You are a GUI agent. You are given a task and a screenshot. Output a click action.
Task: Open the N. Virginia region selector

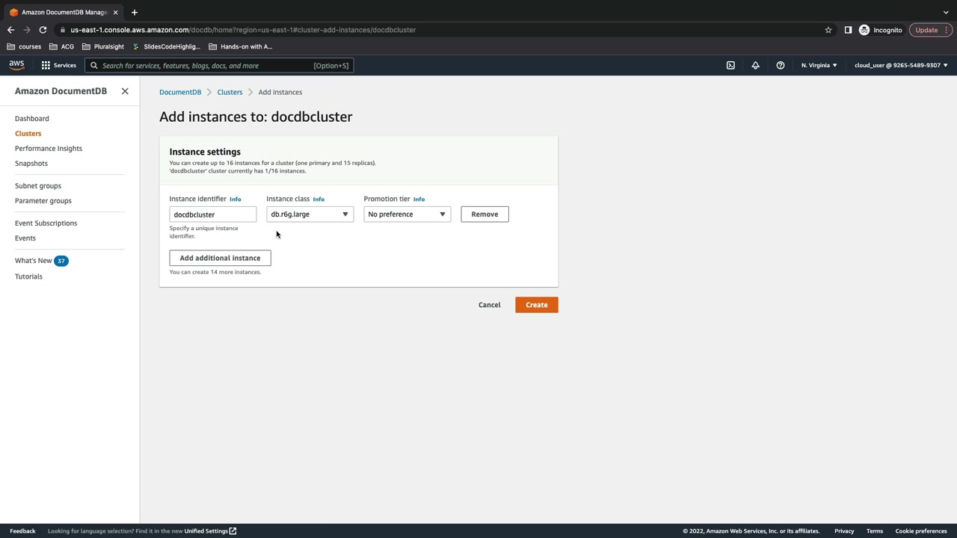coord(819,66)
